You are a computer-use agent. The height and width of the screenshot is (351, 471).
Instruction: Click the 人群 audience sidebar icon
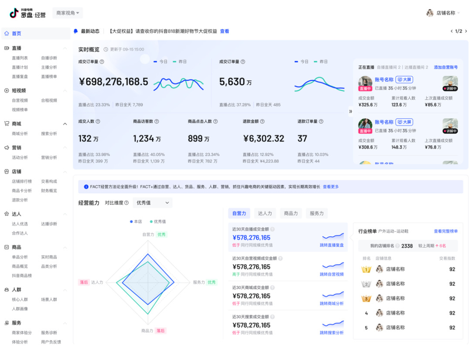pos(6,289)
